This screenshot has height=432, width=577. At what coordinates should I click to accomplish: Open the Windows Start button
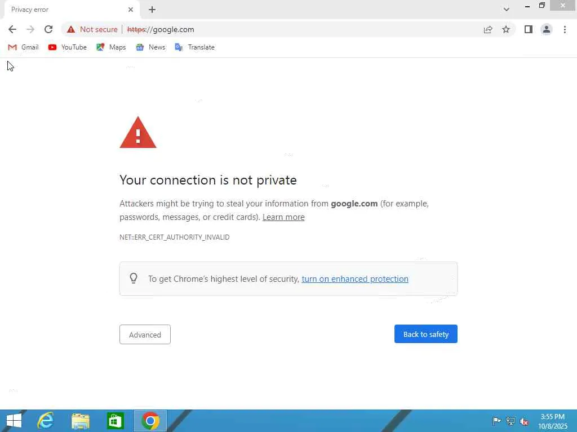[14, 421]
